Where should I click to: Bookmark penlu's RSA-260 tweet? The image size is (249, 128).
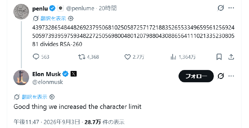219,57
